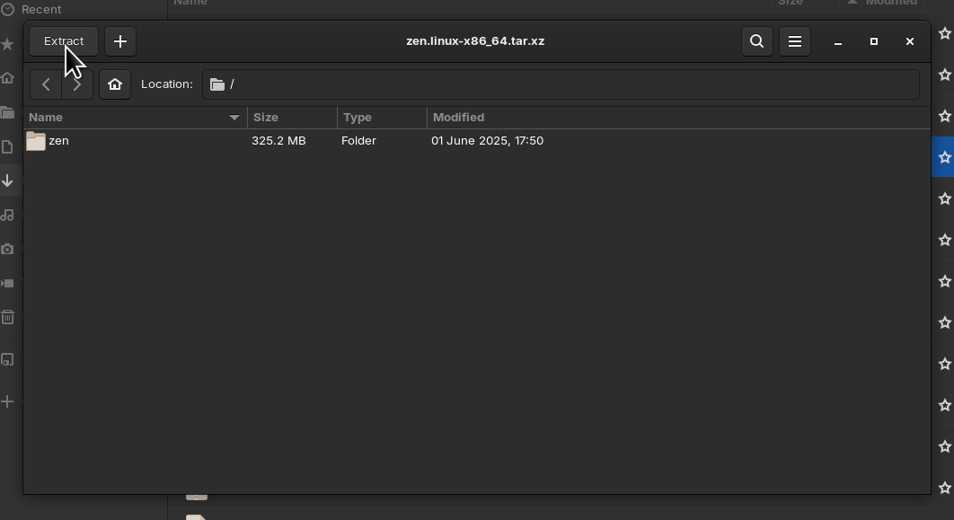The height and width of the screenshot is (520, 954).
Task: Select the zen folder name
Action: tap(58, 141)
